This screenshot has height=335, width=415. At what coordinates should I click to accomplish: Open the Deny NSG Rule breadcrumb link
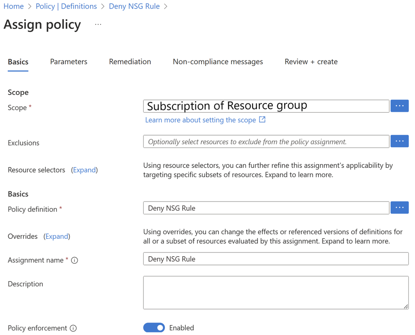(135, 6)
